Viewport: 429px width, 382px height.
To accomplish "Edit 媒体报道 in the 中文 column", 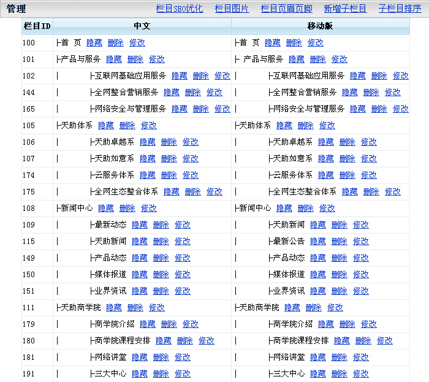I will (183, 275).
